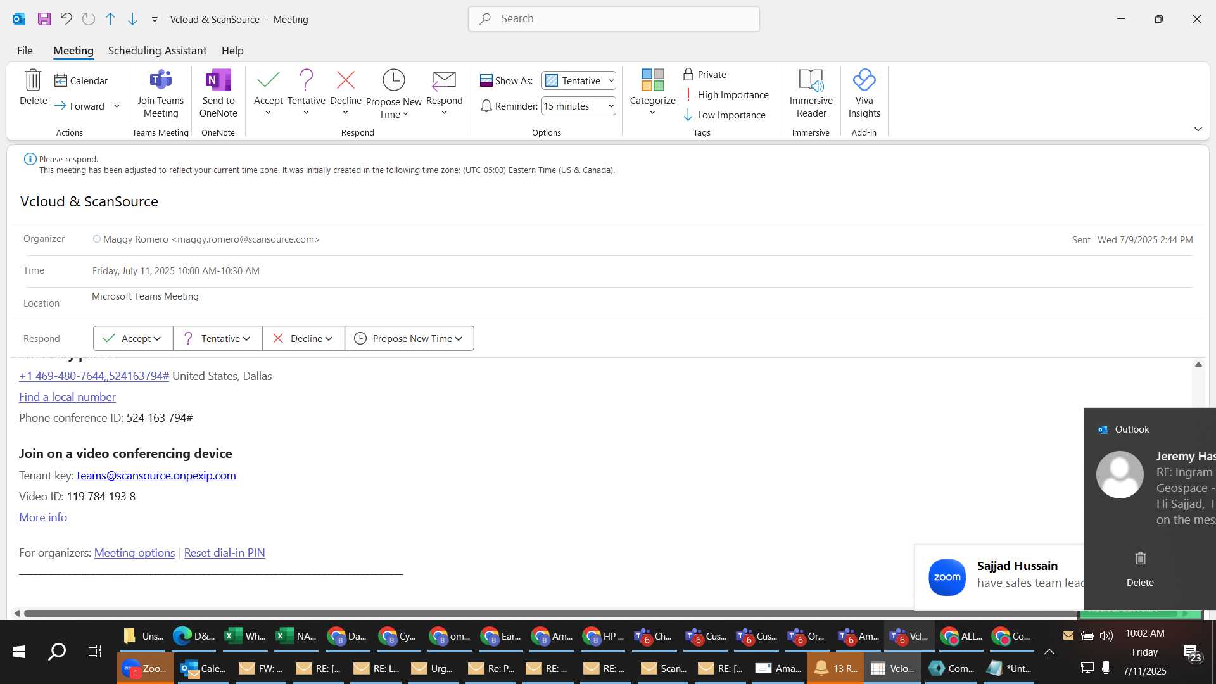Click info icon beside Please respond
This screenshot has height=684, width=1216.
[x=30, y=159]
